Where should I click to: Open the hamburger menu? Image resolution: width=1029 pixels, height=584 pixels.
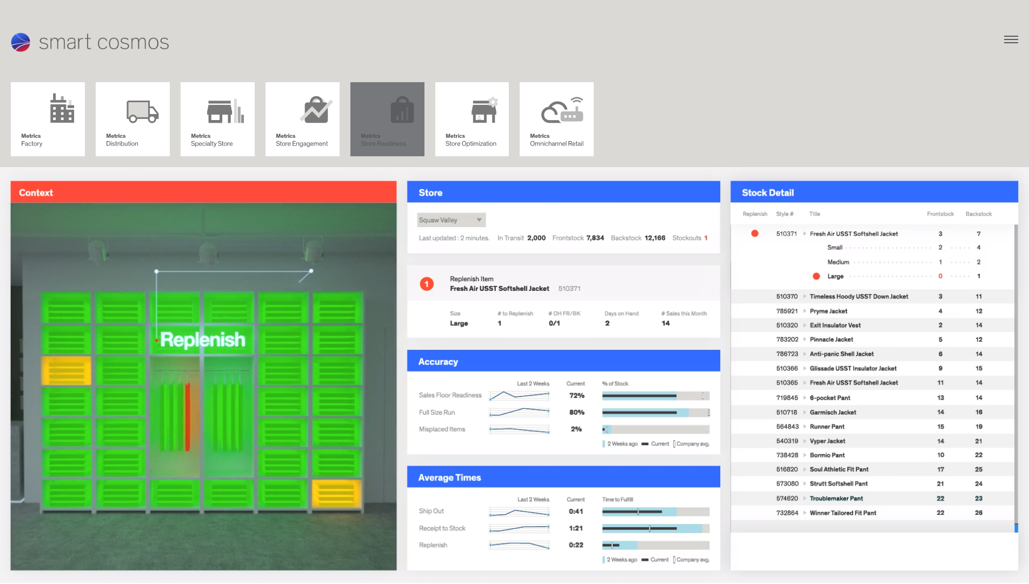(x=1011, y=39)
